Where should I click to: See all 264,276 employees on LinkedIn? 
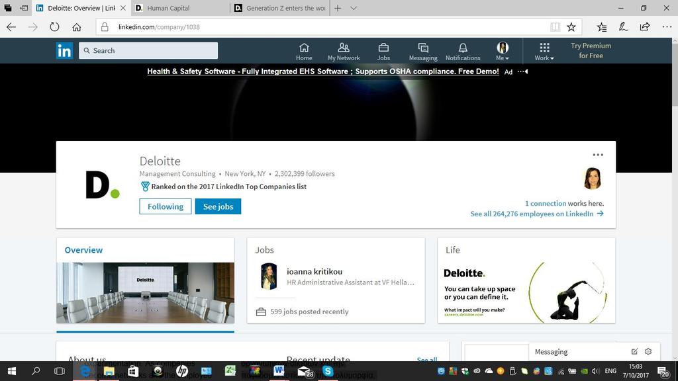point(536,214)
